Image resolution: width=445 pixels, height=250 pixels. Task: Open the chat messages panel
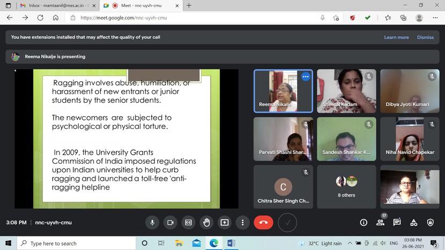tap(397, 222)
